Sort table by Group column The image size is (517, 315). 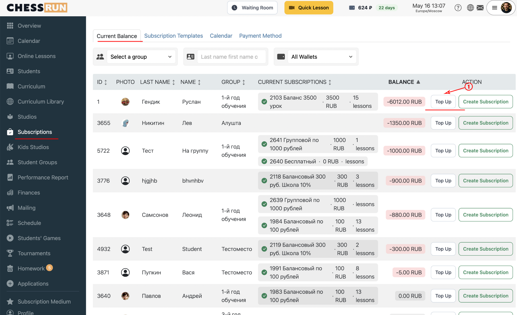tap(233, 82)
